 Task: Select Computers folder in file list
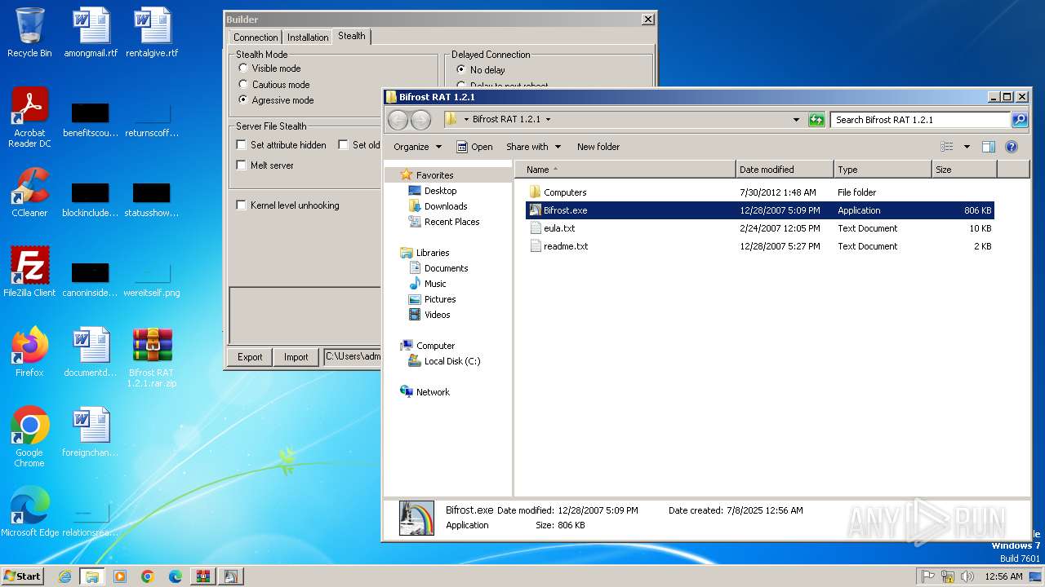coord(565,192)
